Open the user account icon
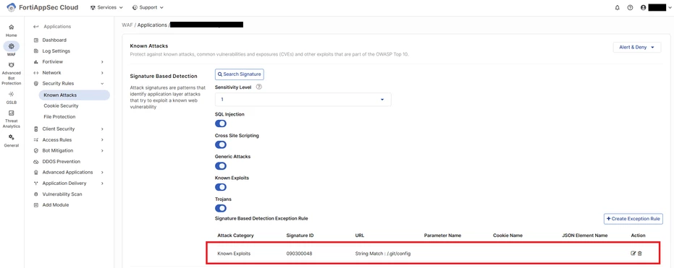 tap(643, 8)
